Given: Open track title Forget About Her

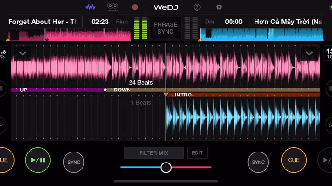Looking at the screenshot, I should click(42, 22).
